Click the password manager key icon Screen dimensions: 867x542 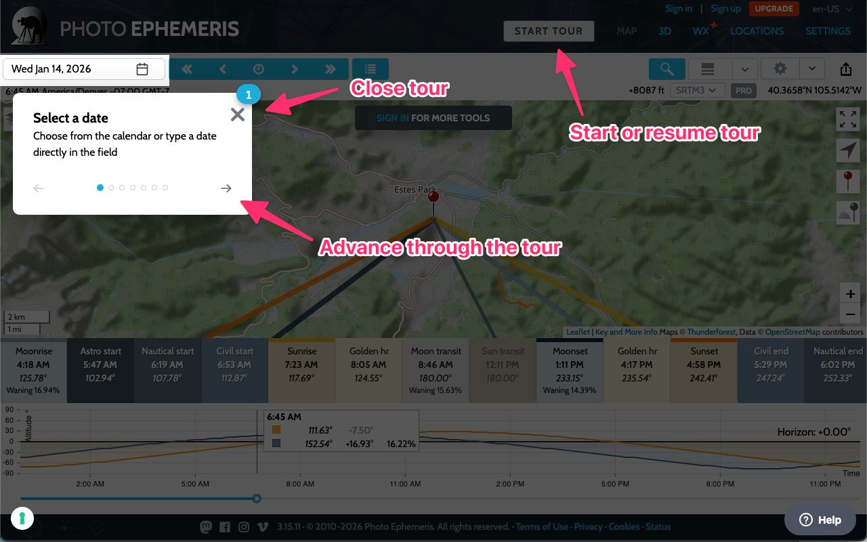coord(22,519)
